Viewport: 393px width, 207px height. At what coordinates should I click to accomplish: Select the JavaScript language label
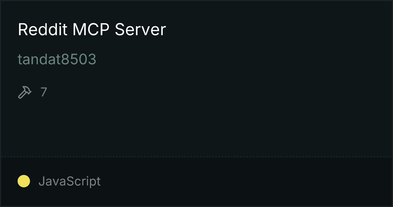70,181
